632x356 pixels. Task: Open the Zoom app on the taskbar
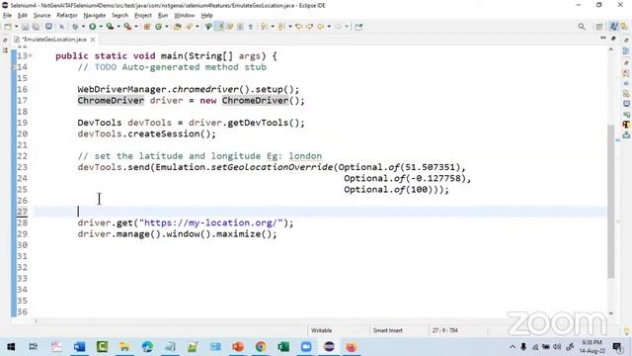pyautogui.click(x=306, y=347)
